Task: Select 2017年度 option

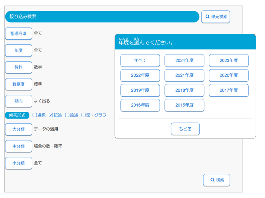Action: 229,90
